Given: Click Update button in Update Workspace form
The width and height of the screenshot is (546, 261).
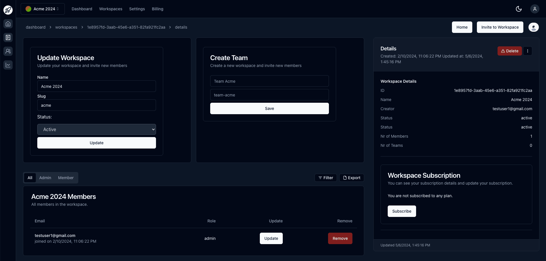Looking at the screenshot, I should (x=97, y=143).
